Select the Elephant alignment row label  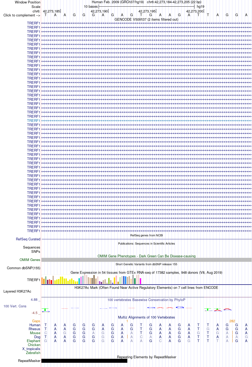click(x=34, y=341)
